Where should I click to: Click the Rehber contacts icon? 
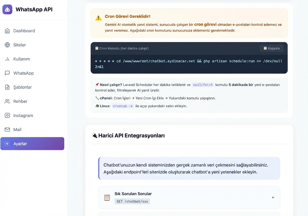pyautogui.click(x=7, y=101)
